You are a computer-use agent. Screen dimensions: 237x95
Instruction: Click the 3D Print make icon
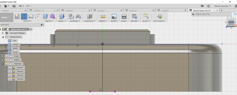(124, 16)
